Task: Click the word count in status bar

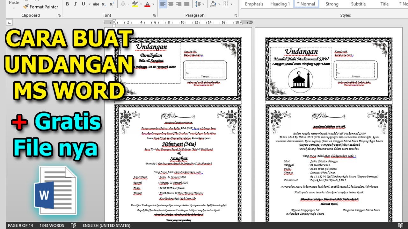Action: [52, 226]
